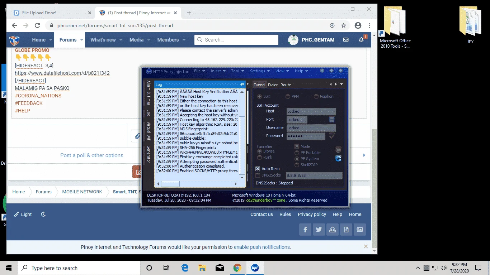Click the checkmark icon next to Password
The image size is (490, 275).
point(331,136)
